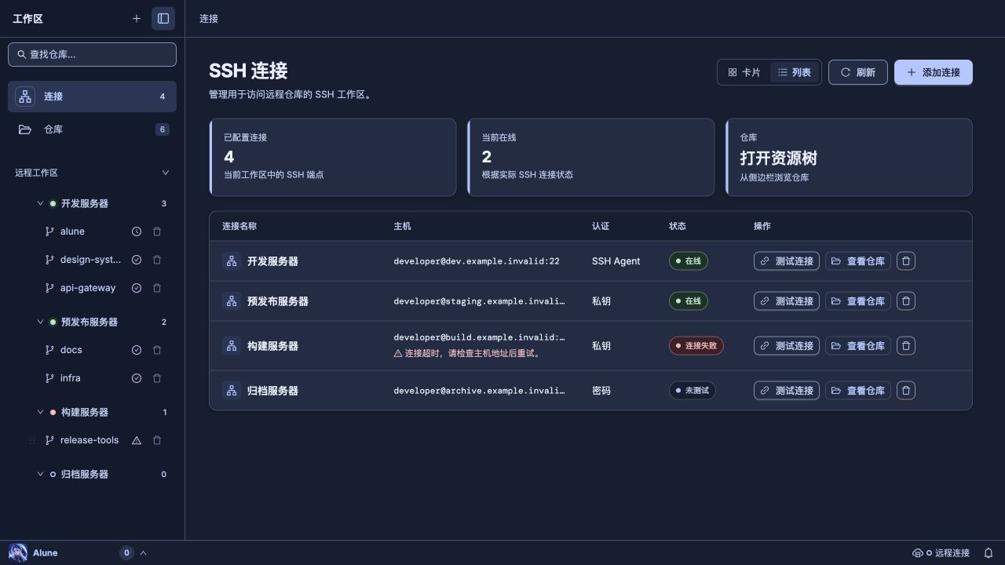This screenshot has height=565, width=1005.
Task: Click check status icon for infra
Action: point(137,378)
